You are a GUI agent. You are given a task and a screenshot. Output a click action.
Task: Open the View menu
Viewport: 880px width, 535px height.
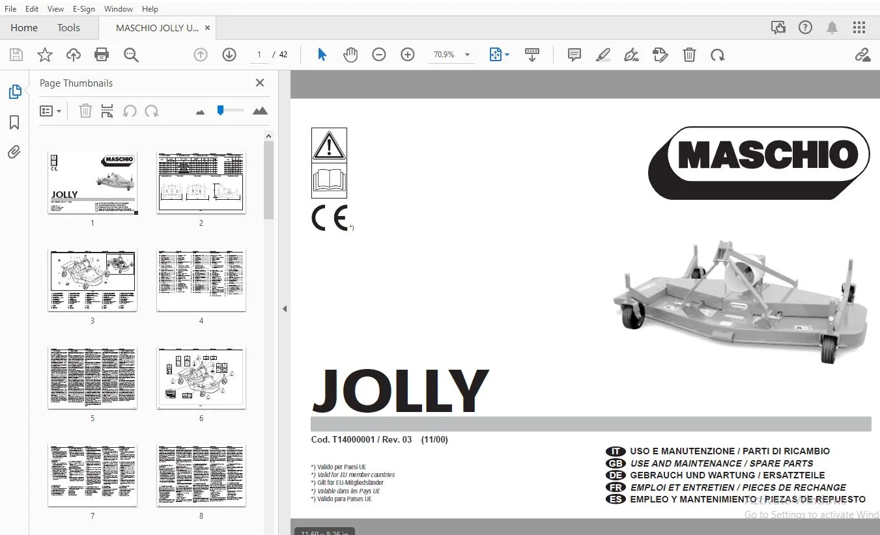click(56, 9)
